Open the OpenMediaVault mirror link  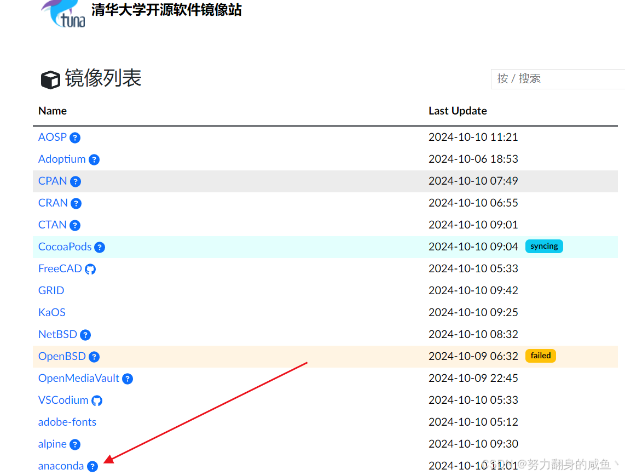point(79,378)
